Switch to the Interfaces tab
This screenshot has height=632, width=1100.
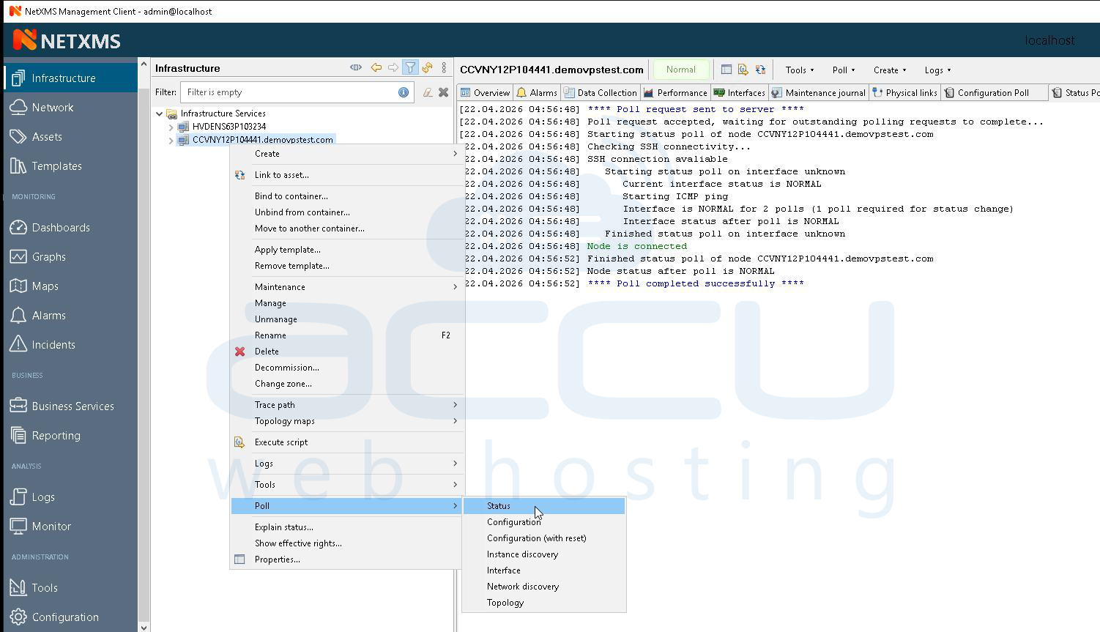[x=740, y=92]
